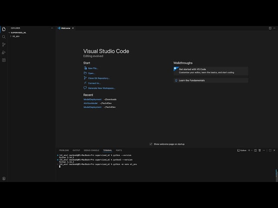This screenshot has height=208, width=278.
Task: Kill terminal with trash icon
Action: [x=260, y=150]
